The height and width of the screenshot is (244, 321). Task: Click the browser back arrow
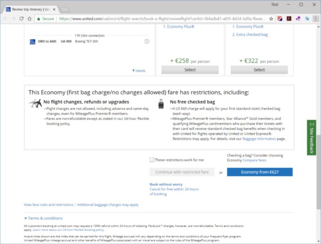6,18
